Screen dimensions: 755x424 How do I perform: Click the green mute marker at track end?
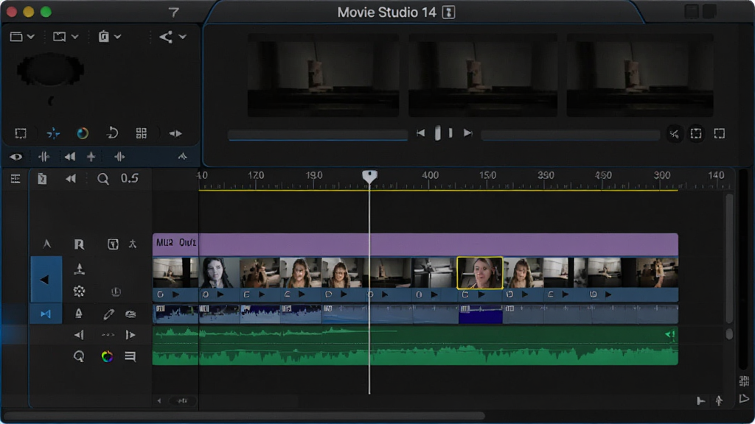coord(669,334)
